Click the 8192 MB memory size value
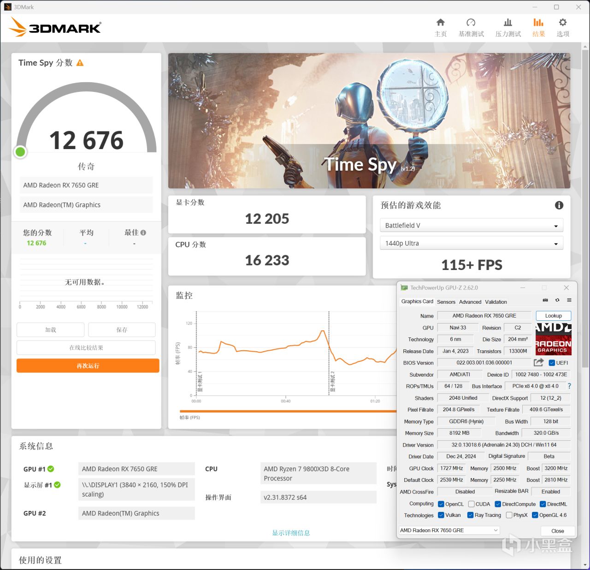This screenshot has width=590, height=570. coord(459,433)
